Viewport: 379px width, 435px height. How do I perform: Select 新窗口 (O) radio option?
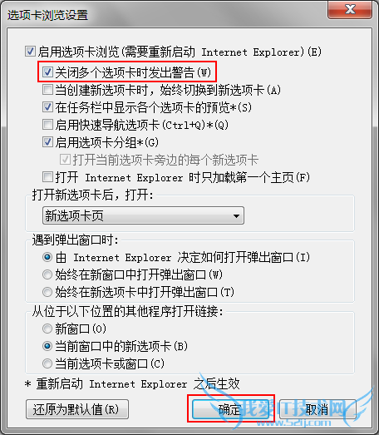pyautogui.click(x=47, y=329)
